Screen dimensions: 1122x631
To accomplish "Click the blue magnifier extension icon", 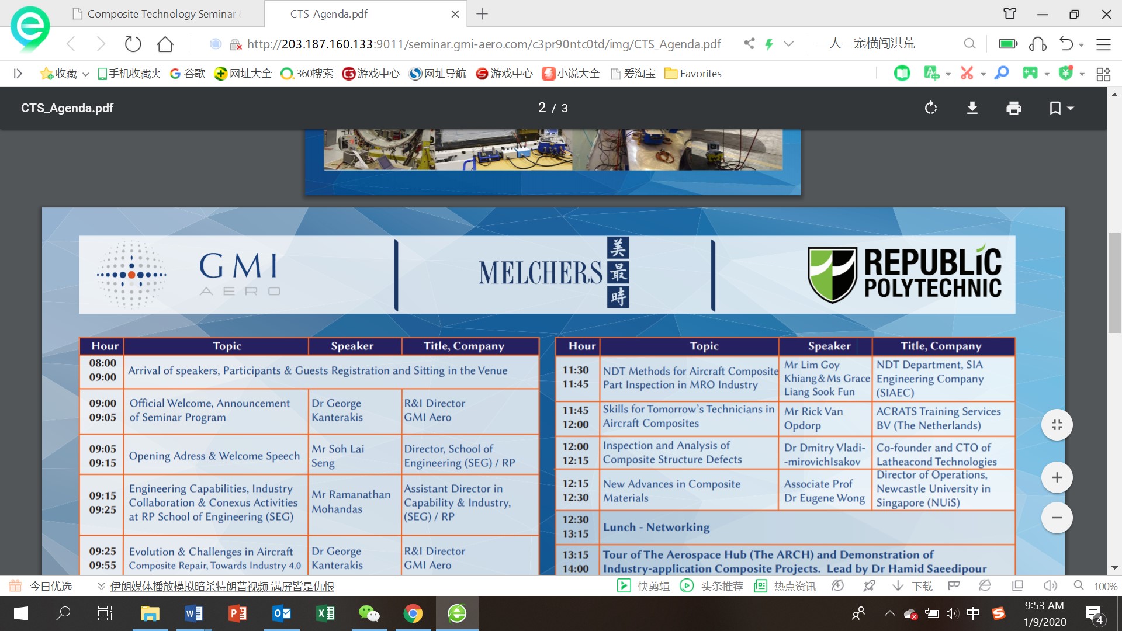I will click(1002, 73).
